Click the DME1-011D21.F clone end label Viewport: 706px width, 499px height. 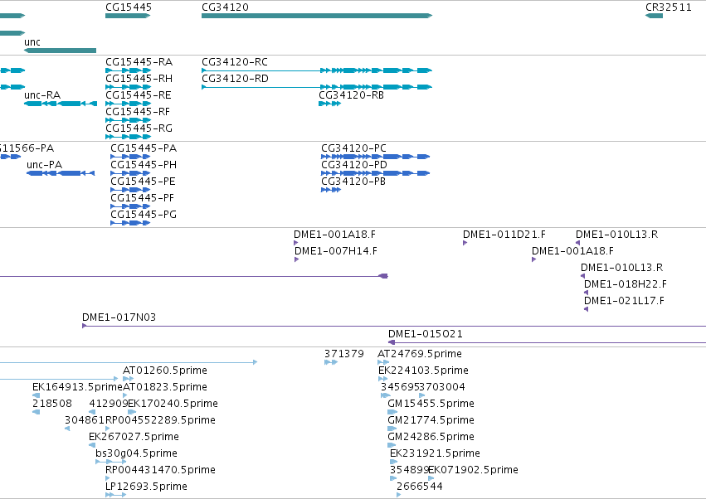pyautogui.click(x=504, y=235)
